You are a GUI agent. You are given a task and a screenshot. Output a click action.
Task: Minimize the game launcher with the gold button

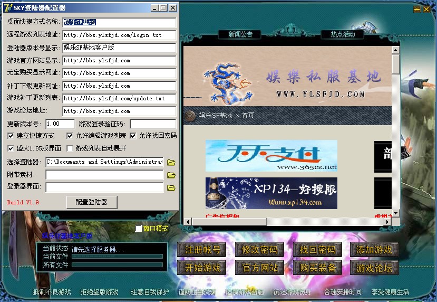point(417,9)
